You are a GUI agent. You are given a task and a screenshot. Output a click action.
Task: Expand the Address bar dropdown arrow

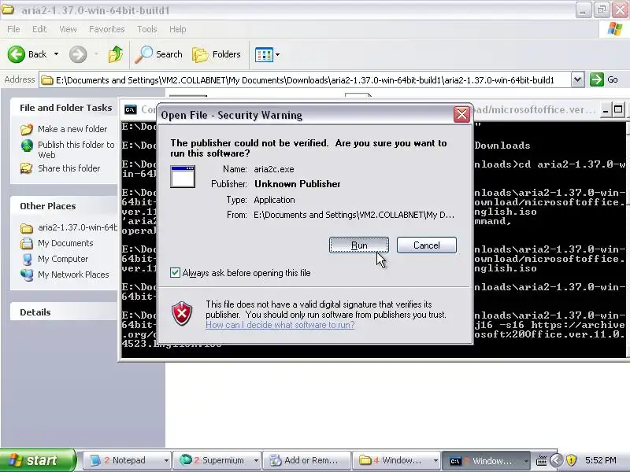coord(577,79)
